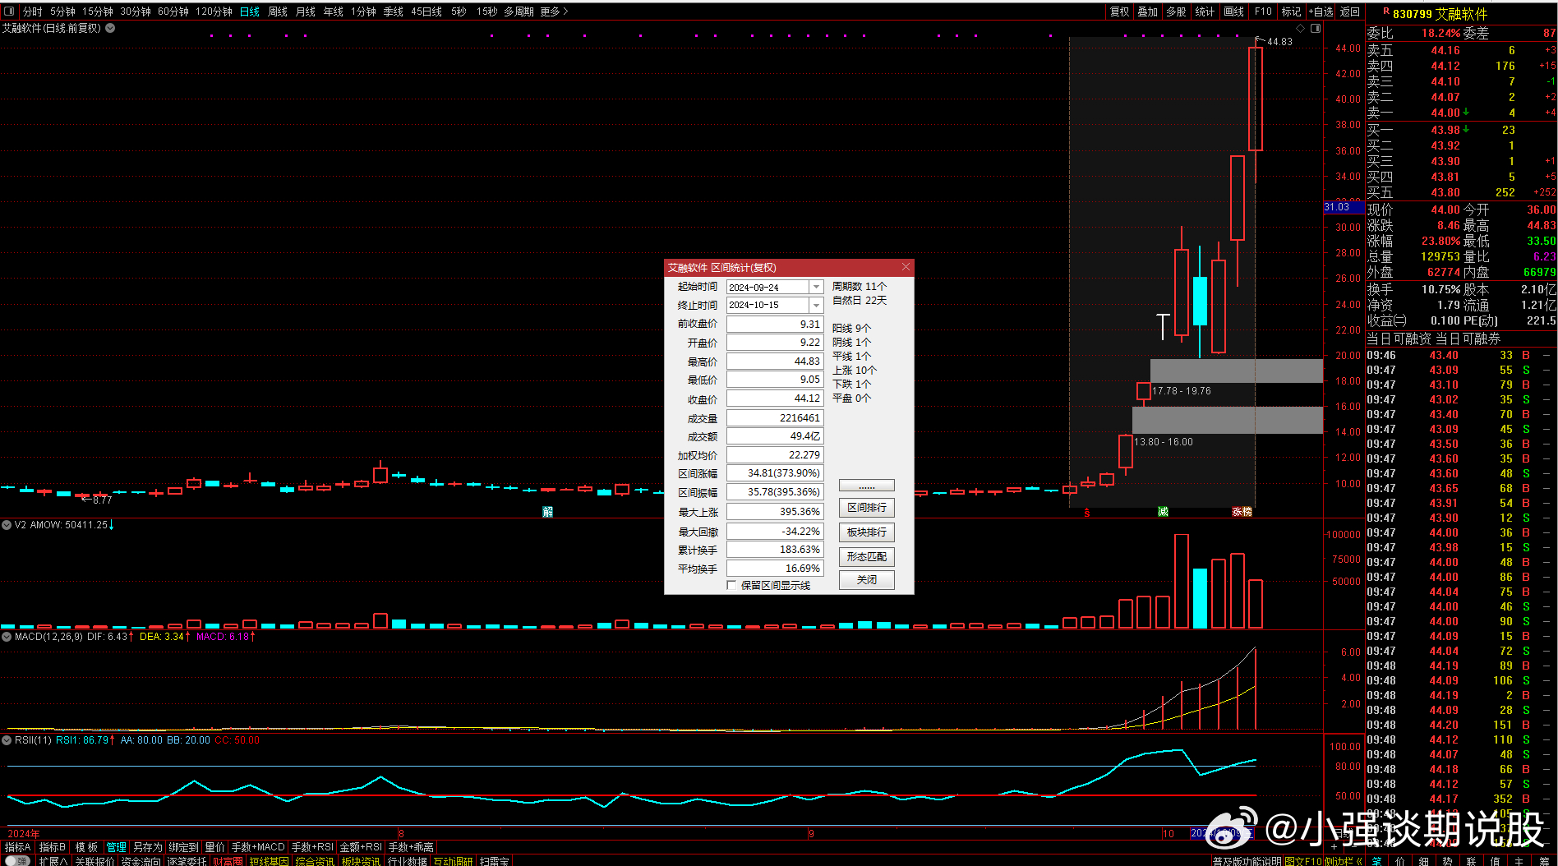Collapse the MACD(12,26,9) indicator toggle
Image resolution: width=1558 pixels, height=866 pixels.
click(7, 636)
